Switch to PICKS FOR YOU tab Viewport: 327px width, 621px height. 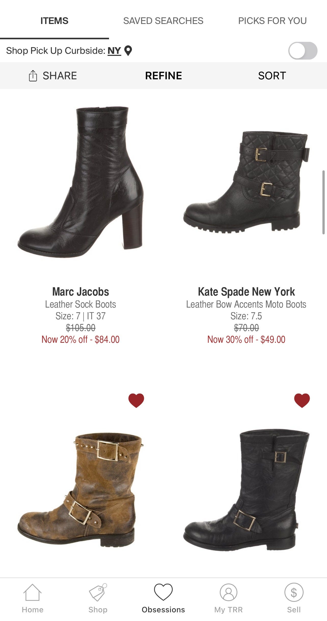[272, 21]
